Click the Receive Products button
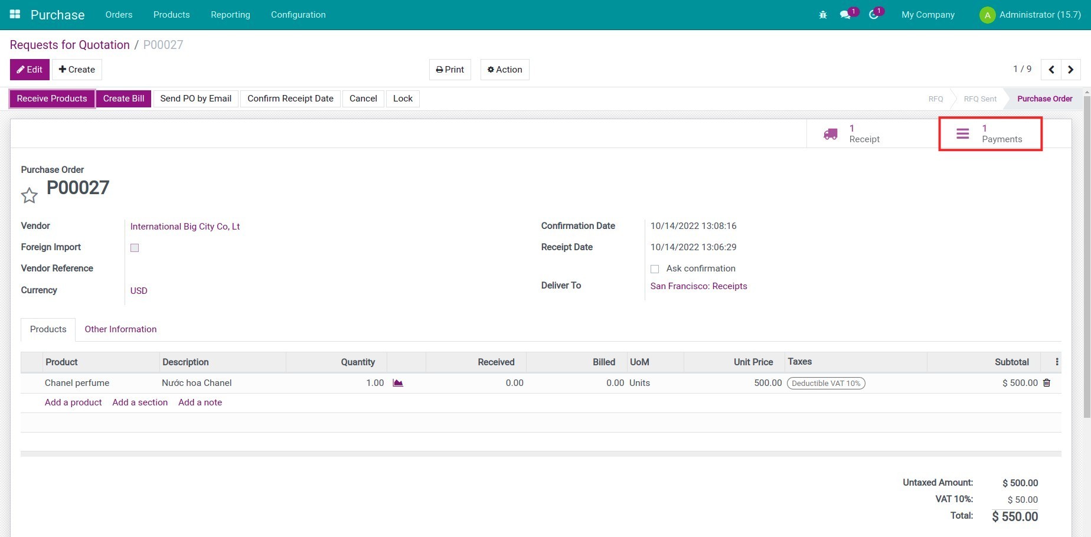This screenshot has height=537, width=1091. click(51, 99)
